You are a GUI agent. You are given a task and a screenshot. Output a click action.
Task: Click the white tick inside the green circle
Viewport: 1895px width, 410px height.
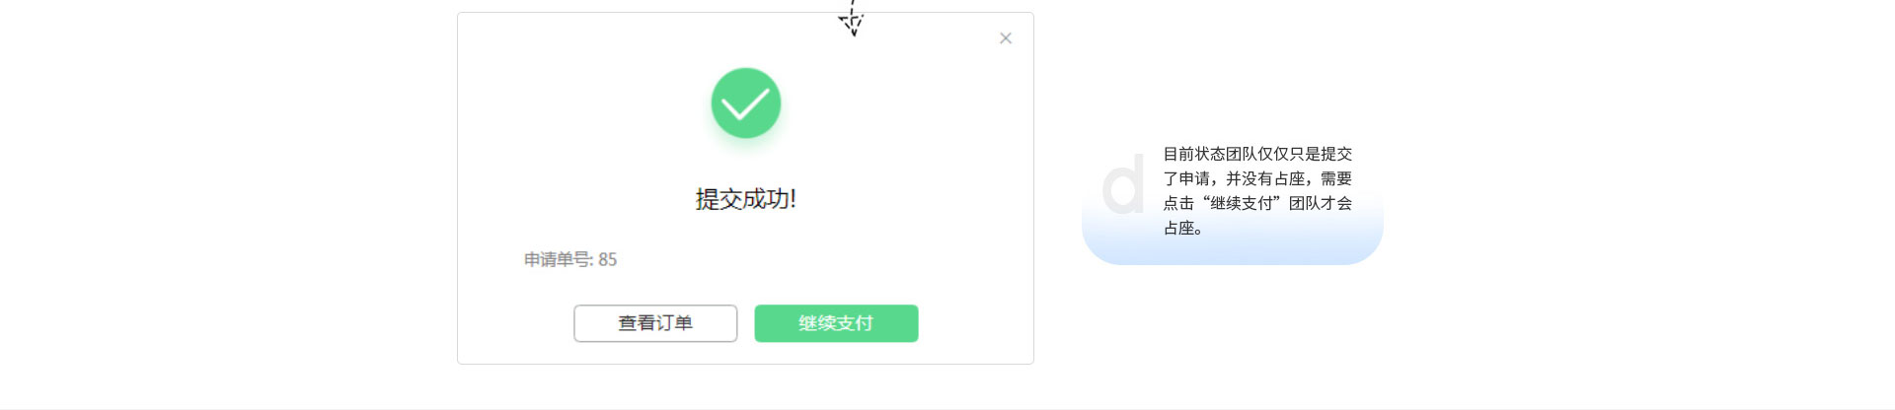(x=746, y=103)
